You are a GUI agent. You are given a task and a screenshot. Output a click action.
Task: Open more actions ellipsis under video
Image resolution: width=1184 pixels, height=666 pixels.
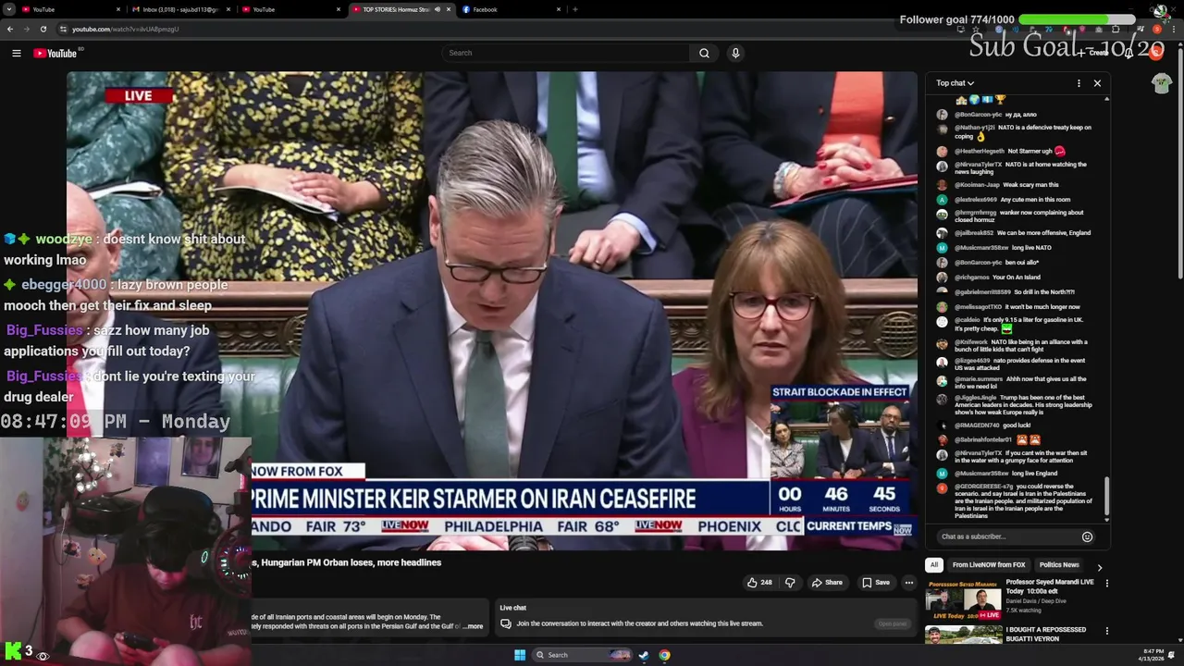tap(909, 583)
